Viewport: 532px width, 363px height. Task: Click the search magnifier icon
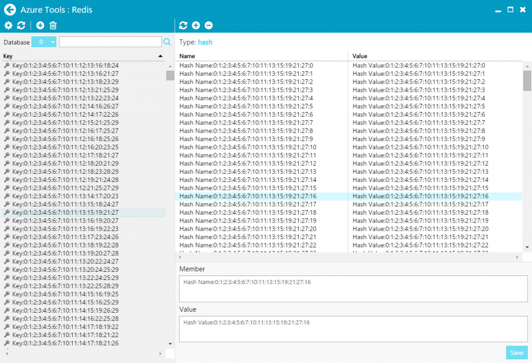pos(167,42)
